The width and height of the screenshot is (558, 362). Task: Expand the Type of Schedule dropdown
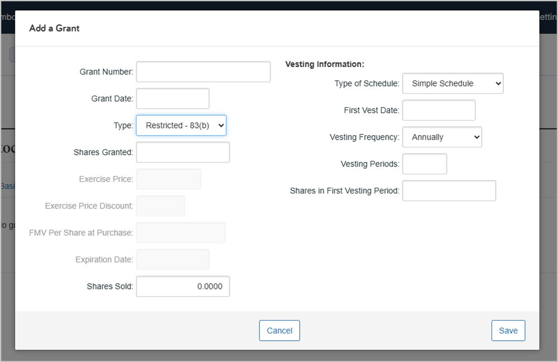click(x=452, y=83)
